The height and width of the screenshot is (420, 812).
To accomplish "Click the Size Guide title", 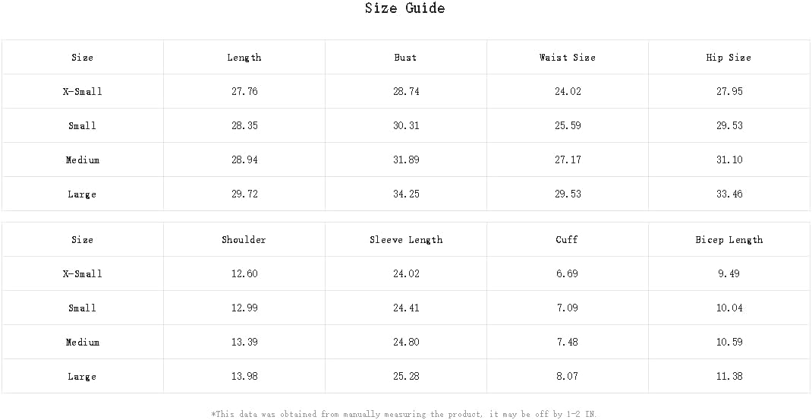I will [405, 8].
